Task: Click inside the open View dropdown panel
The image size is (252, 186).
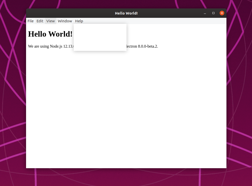Action: tap(100, 37)
